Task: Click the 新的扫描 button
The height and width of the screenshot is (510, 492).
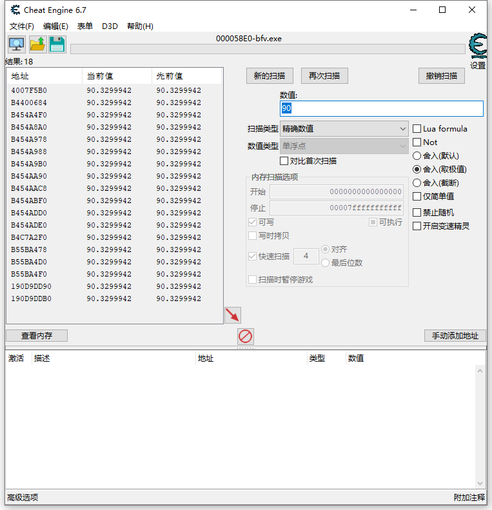Action: pyautogui.click(x=270, y=76)
